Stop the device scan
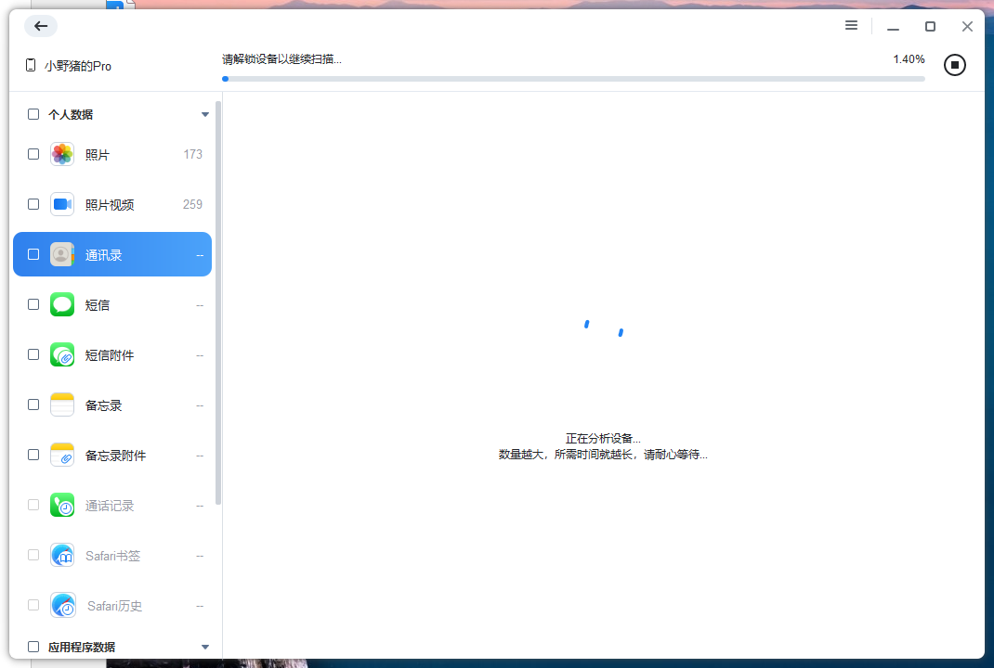 tap(954, 65)
